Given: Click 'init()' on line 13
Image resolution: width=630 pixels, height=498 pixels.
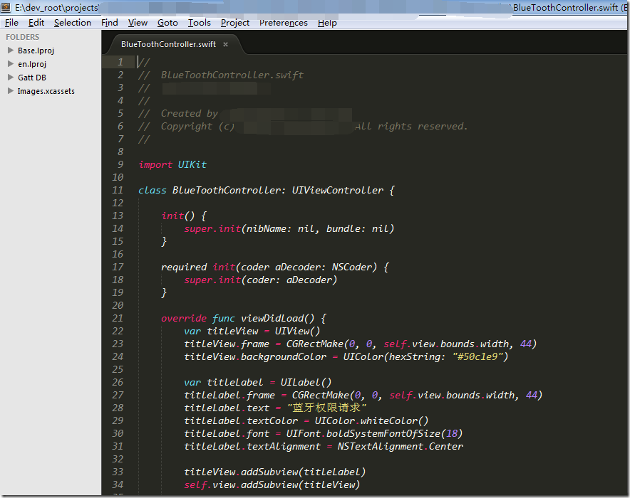Looking at the screenshot, I should (x=178, y=216).
